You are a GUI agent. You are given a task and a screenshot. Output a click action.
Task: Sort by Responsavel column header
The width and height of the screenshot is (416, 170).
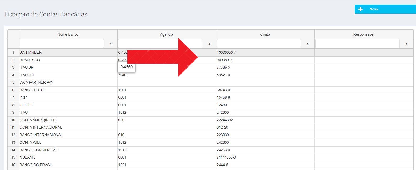pyautogui.click(x=364, y=34)
